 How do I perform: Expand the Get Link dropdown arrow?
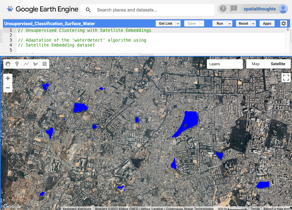pyautogui.click(x=178, y=24)
